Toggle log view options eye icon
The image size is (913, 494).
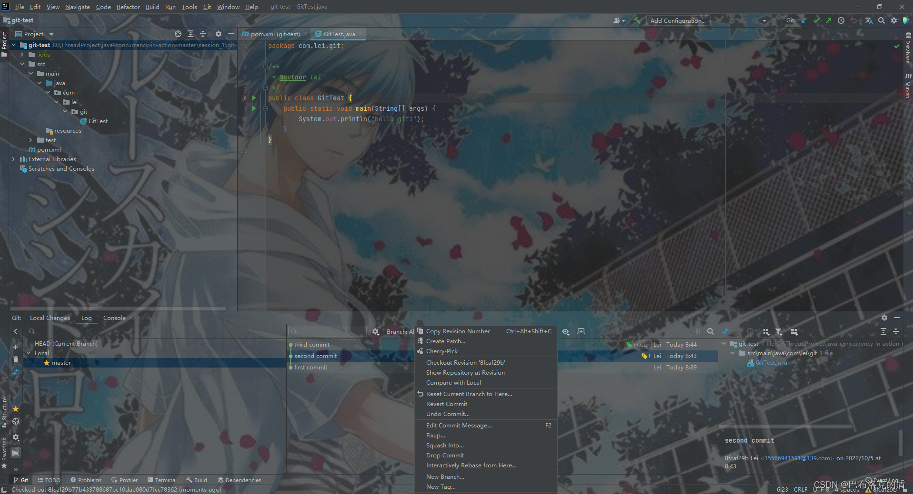[566, 331]
